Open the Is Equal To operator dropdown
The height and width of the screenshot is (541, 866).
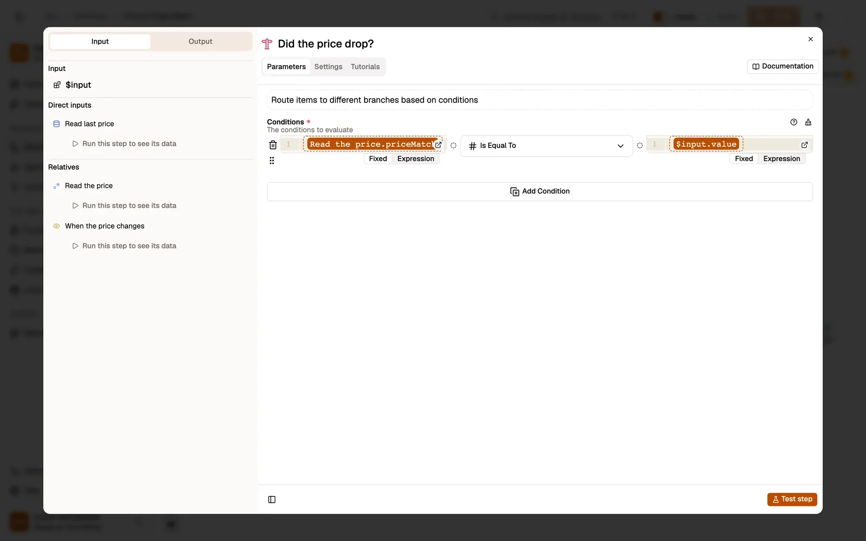pyautogui.click(x=546, y=146)
